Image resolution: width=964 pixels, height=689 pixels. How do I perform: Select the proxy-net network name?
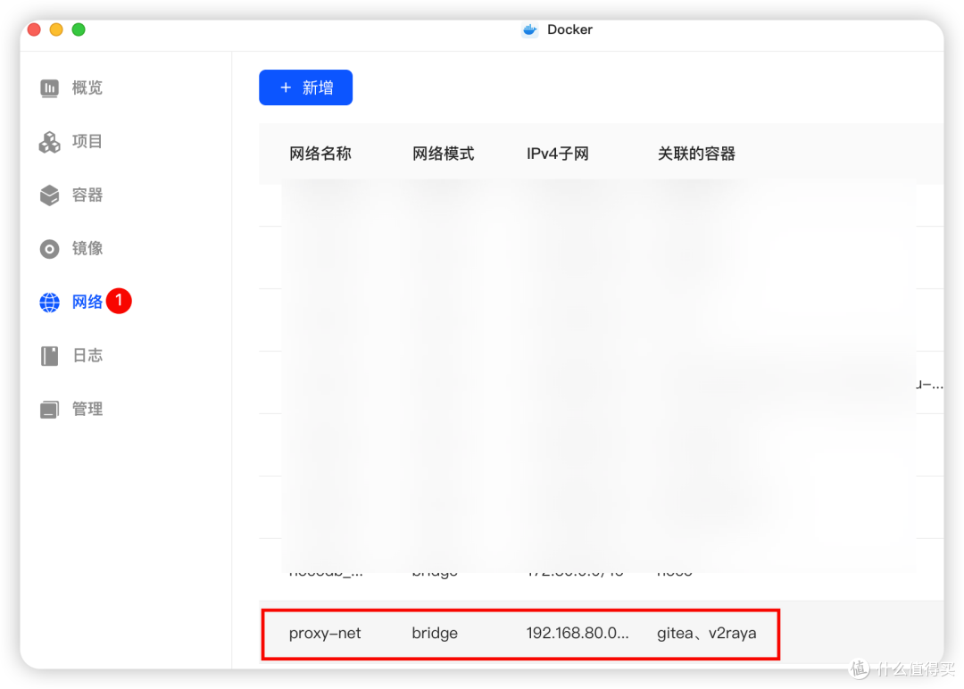tap(325, 633)
